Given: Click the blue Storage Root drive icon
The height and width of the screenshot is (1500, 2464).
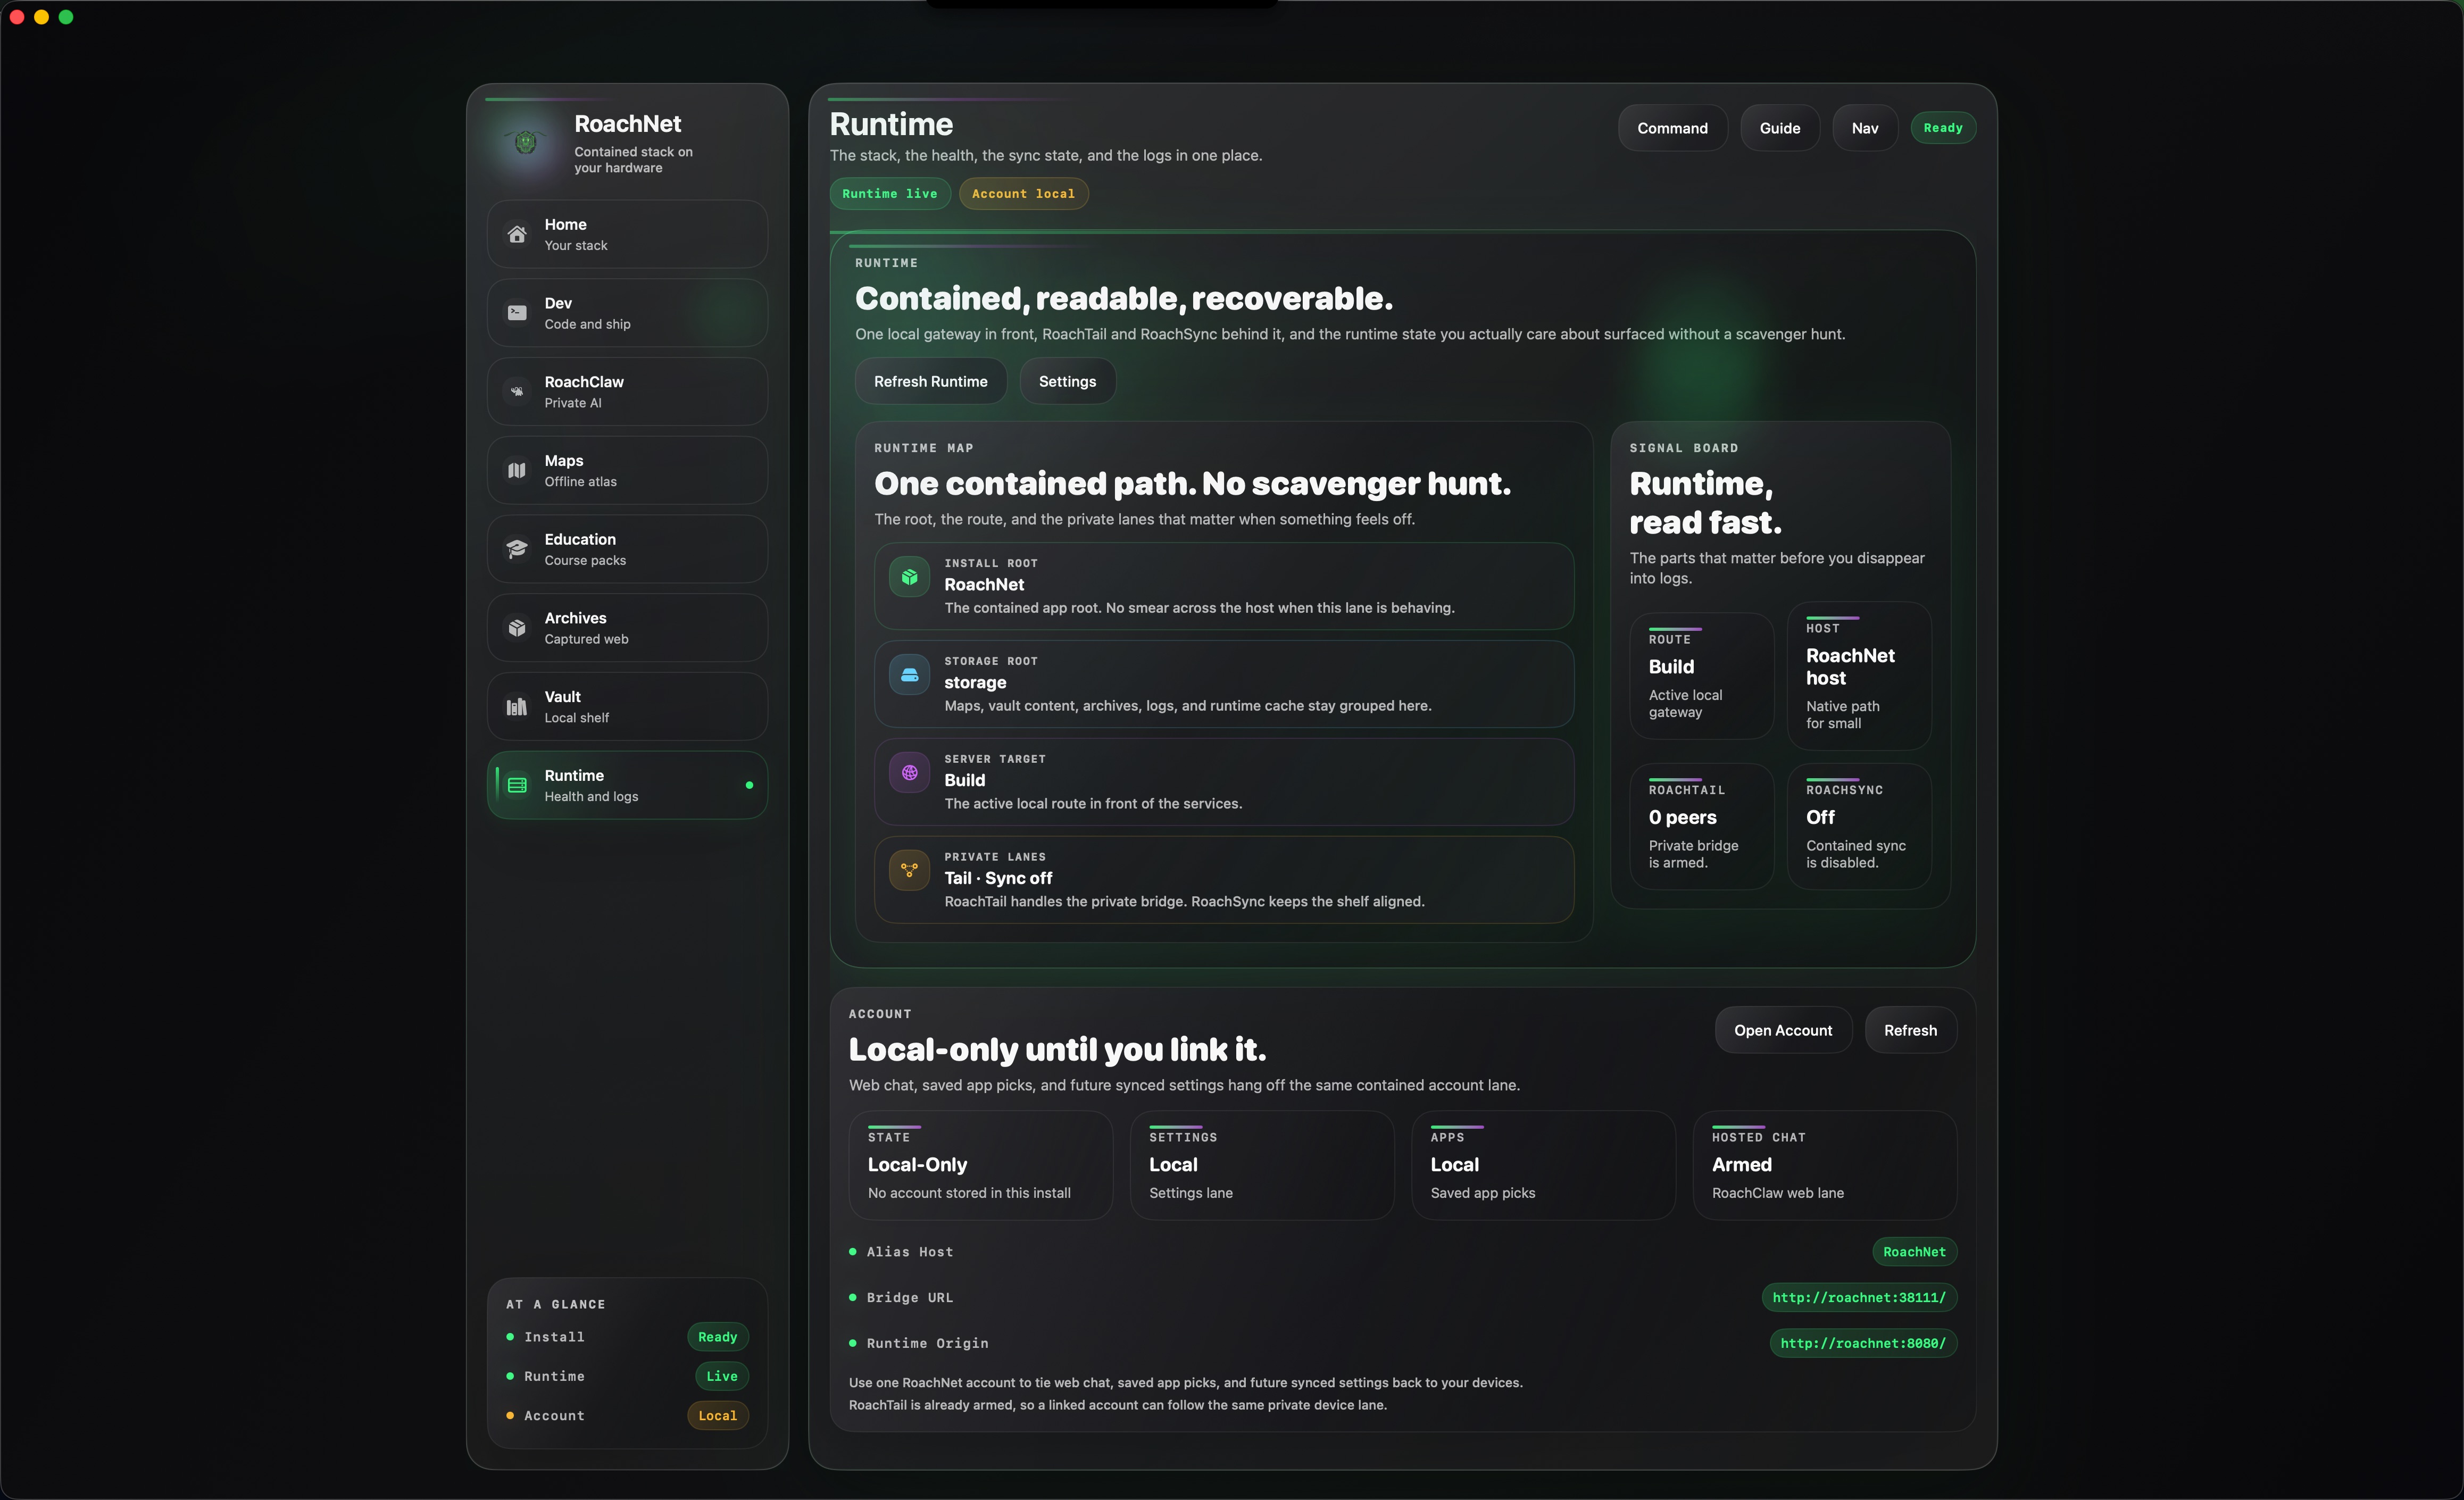Looking at the screenshot, I should [x=909, y=675].
